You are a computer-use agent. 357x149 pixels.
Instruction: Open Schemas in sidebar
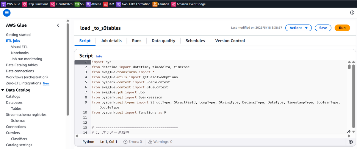coord(18,121)
